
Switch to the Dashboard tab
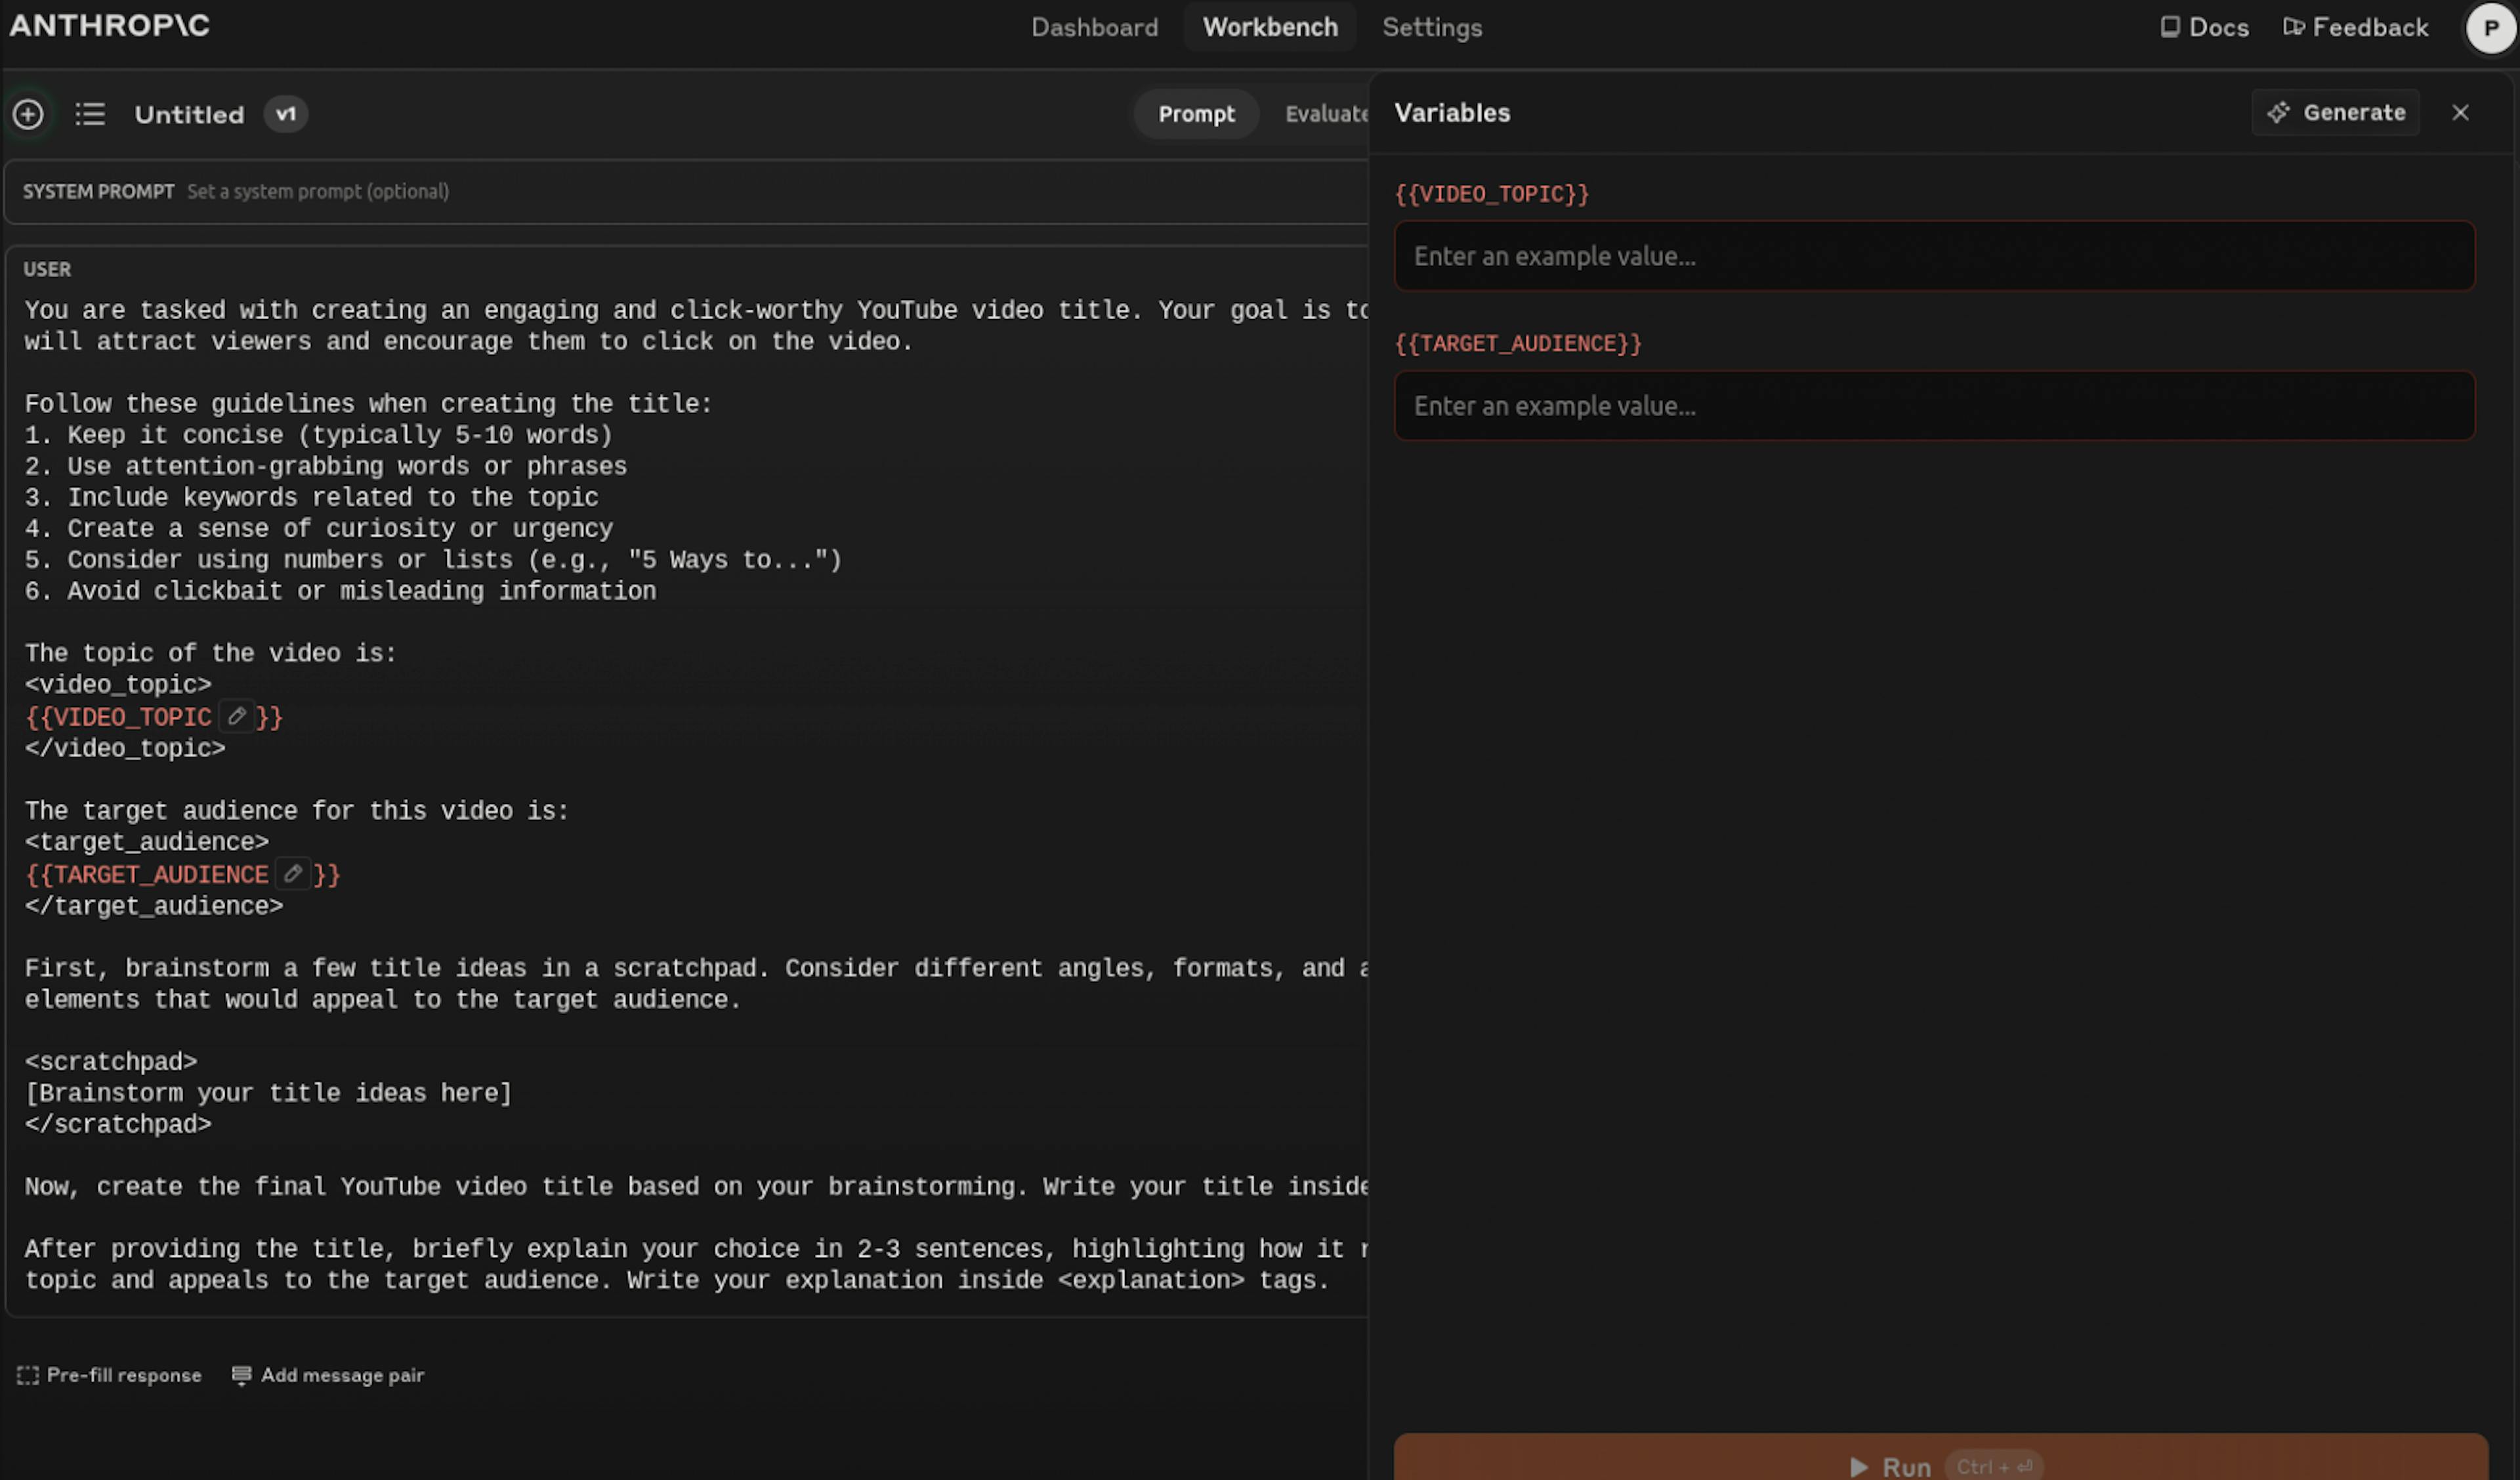1094,27
